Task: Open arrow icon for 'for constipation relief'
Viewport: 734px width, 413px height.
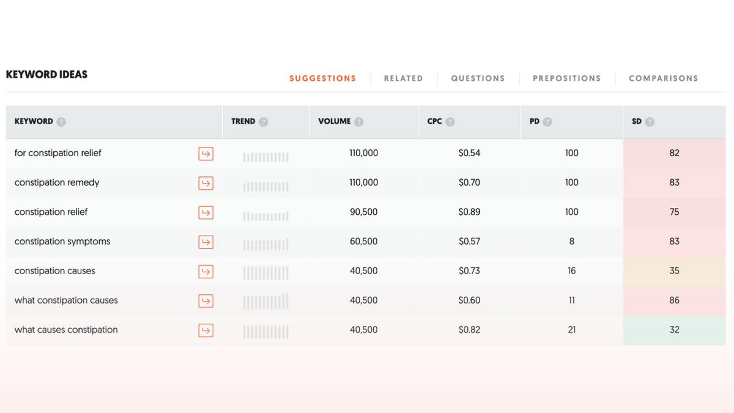Action: [x=206, y=154]
